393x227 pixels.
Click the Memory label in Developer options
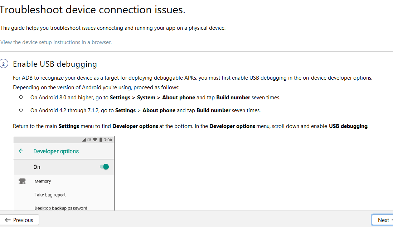pos(43,181)
